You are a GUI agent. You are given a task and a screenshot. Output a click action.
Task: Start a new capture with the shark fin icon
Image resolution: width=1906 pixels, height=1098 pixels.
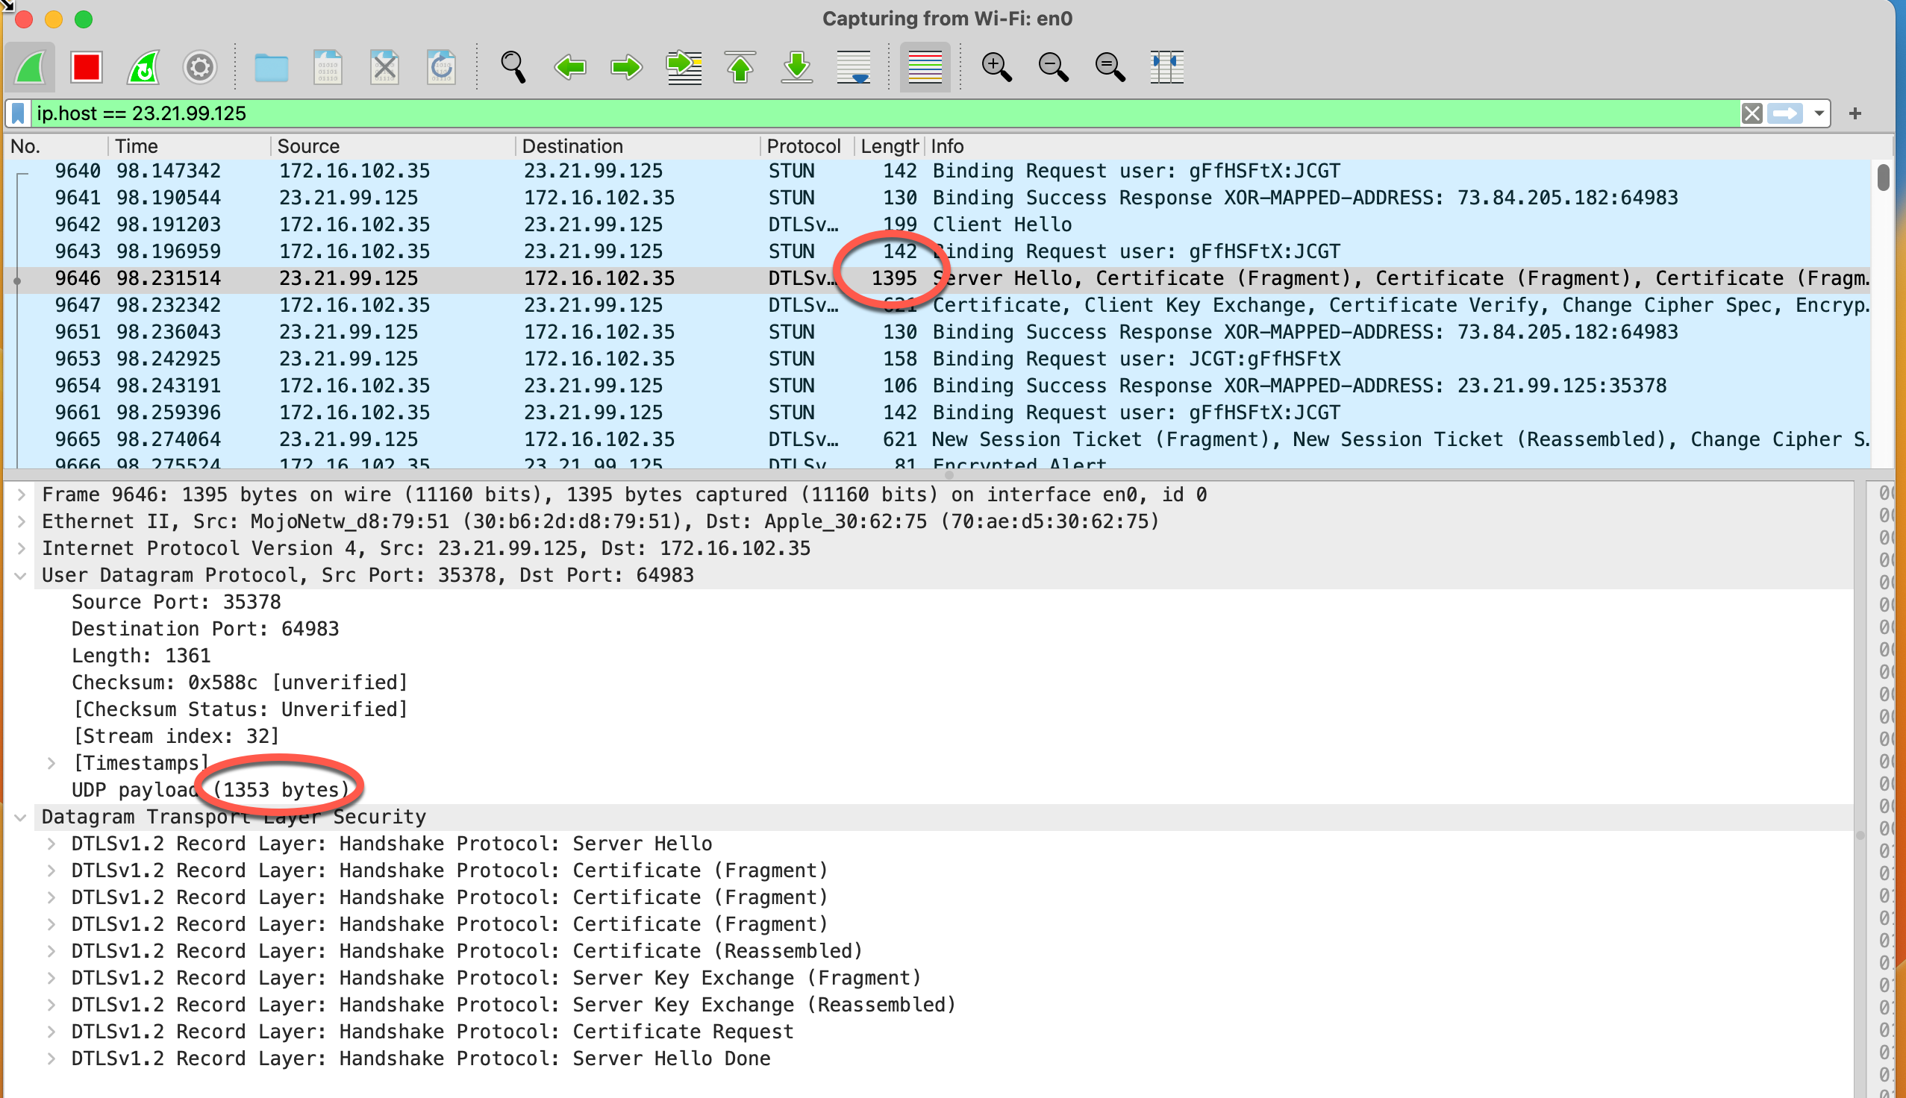(x=28, y=67)
